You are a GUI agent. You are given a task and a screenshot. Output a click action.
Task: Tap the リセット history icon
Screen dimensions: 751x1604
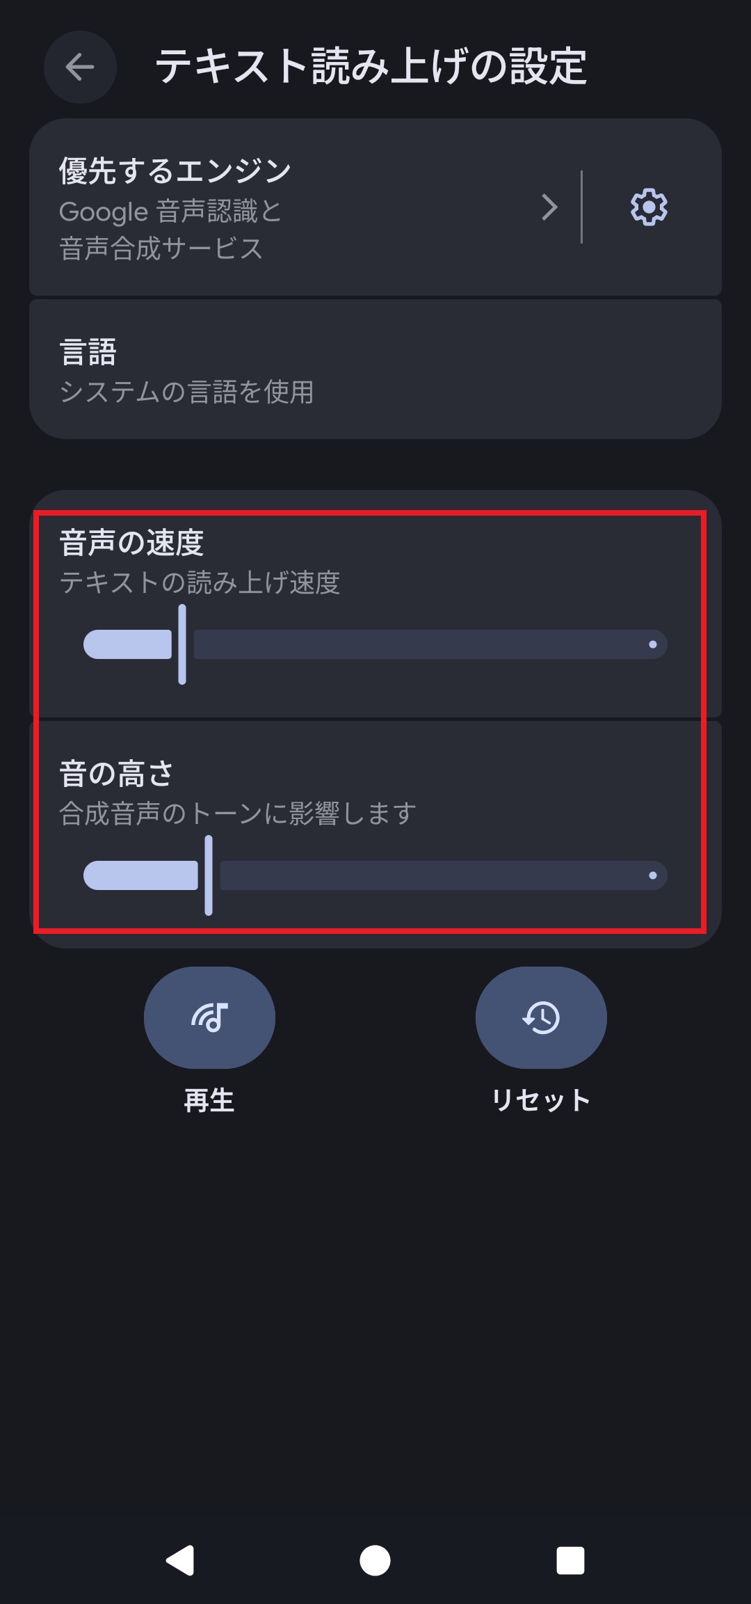click(541, 1017)
